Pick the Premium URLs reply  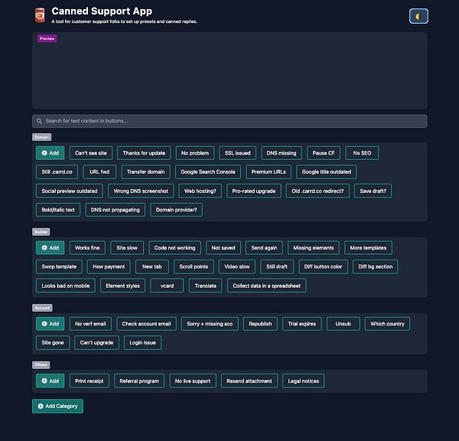click(269, 171)
